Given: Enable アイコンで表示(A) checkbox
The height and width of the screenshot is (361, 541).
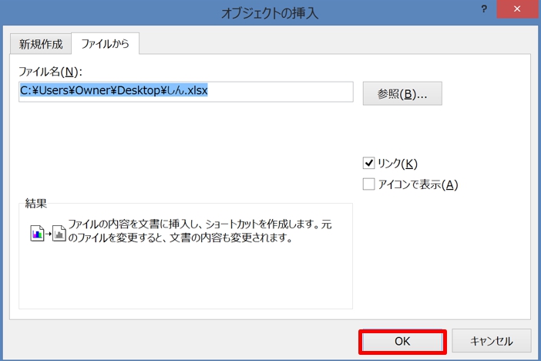Looking at the screenshot, I should tap(368, 184).
